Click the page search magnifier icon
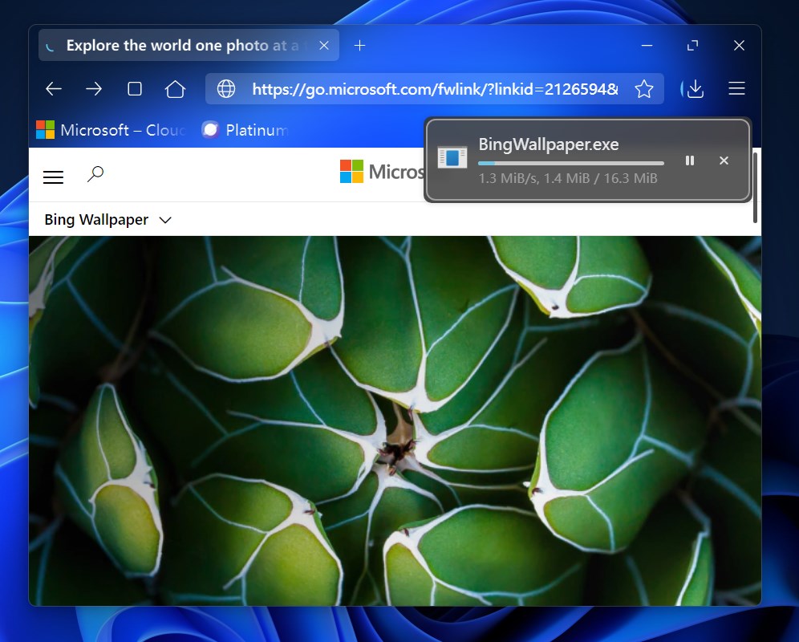 tap(95, 174)
